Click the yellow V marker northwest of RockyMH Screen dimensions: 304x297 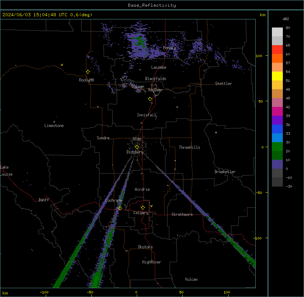point(62,65)
